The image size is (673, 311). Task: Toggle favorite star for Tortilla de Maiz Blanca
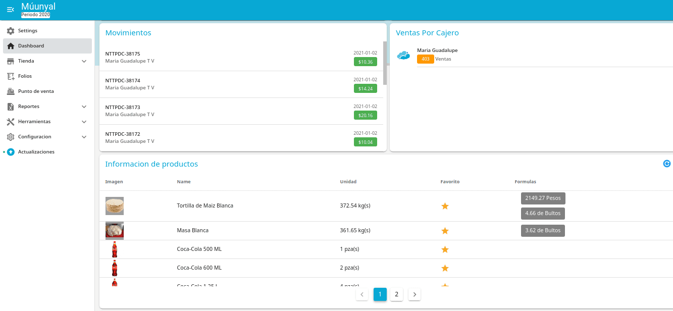(445, 206)
